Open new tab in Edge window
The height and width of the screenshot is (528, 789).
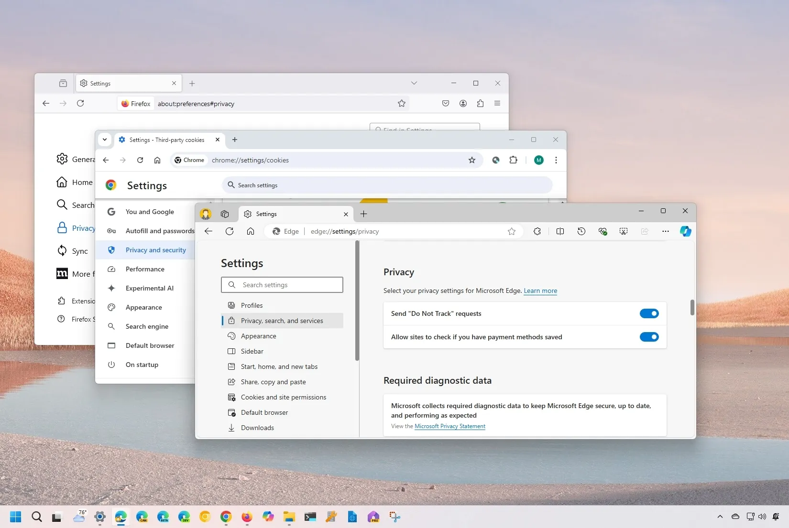(x=363, y=214)
